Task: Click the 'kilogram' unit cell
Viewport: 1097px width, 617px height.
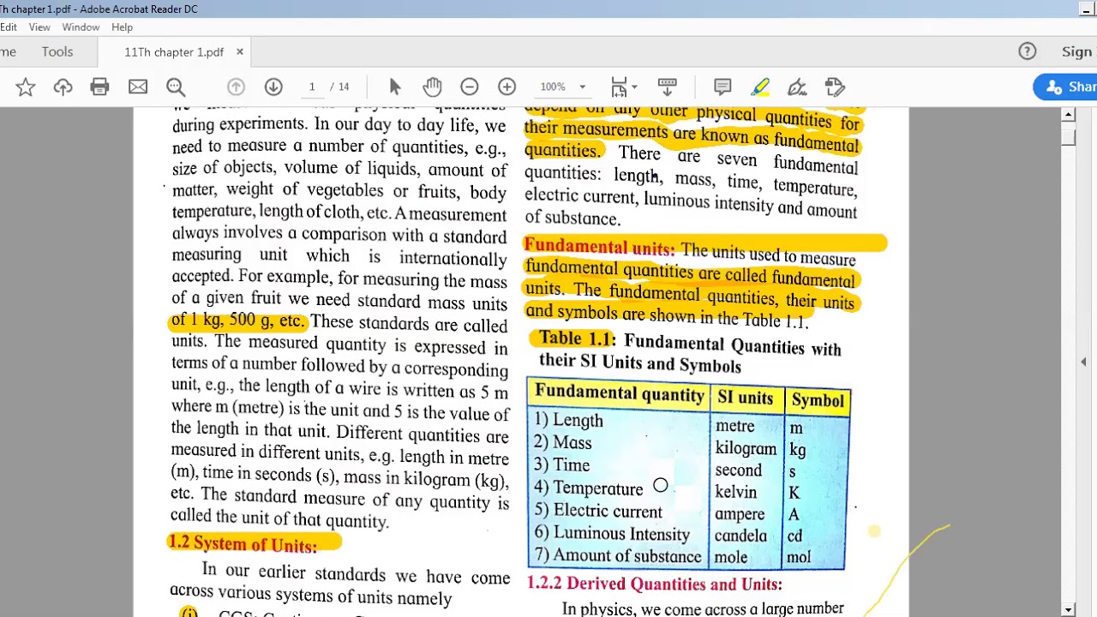Action: 746,448
